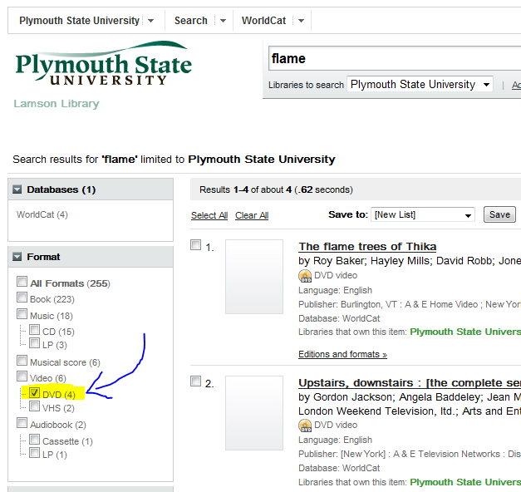Open the WorldCat menu dropdown arrow
This screenshot has width=521, height=492.
(x=302, y=21)
